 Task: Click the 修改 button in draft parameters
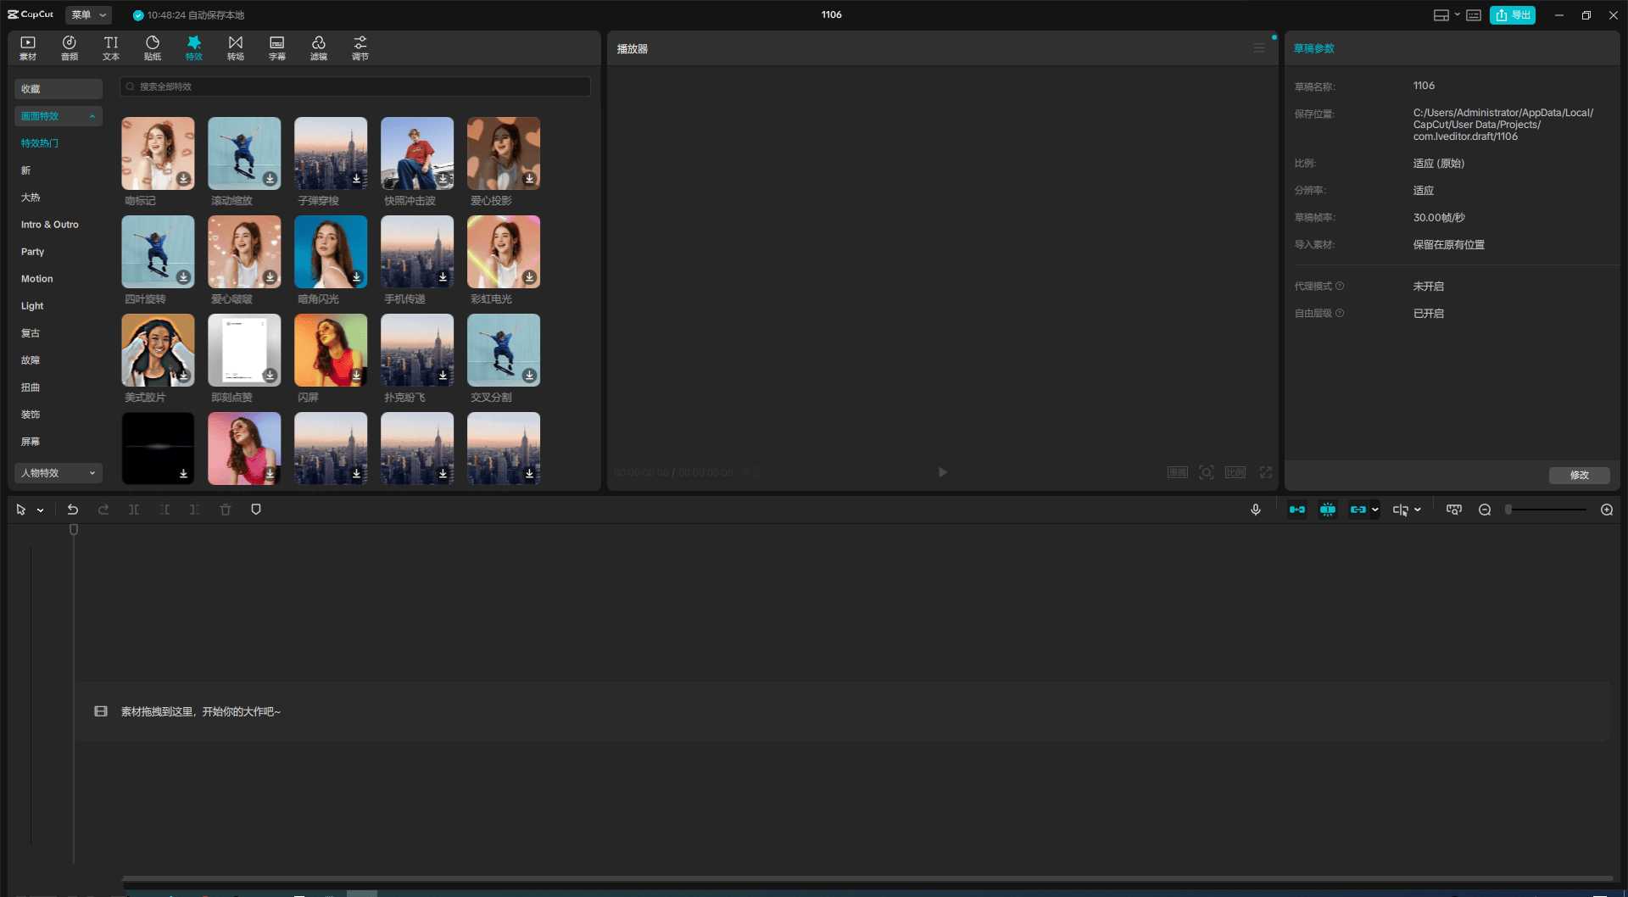point(1579,475)
